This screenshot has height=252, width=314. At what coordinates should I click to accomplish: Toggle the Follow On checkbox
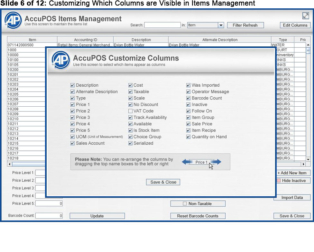(188, 111)
